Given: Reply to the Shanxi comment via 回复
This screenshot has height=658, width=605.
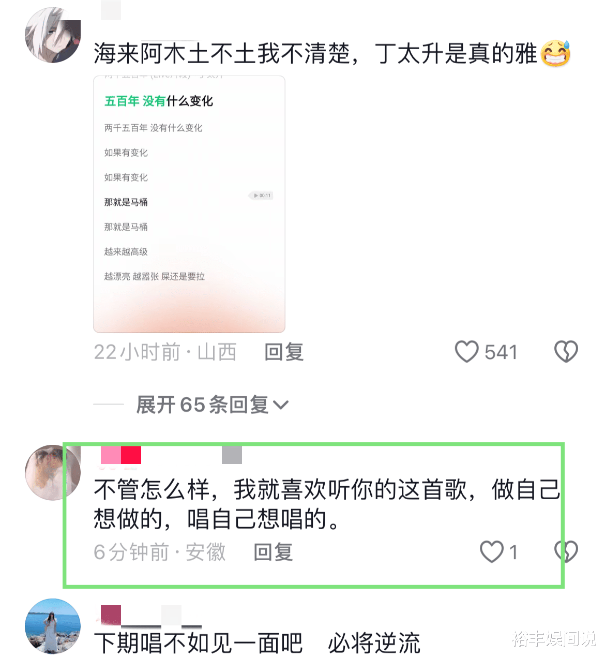Looking at the screenshot, I should click(x=284, y=352).
